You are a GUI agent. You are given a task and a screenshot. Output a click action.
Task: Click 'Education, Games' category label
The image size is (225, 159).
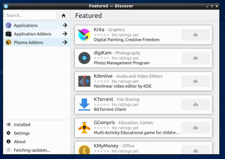[136, 123]
